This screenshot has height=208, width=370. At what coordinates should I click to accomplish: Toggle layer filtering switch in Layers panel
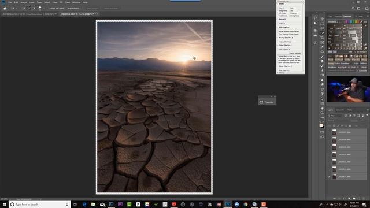point(367,115)
